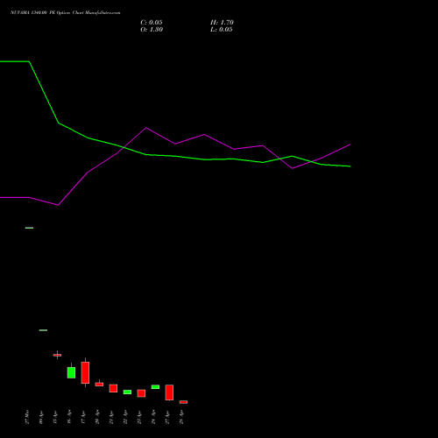Select the 17 Apr date label
Image resolution: width=438 pixels, height=438 pixels.
pos(83,417)
